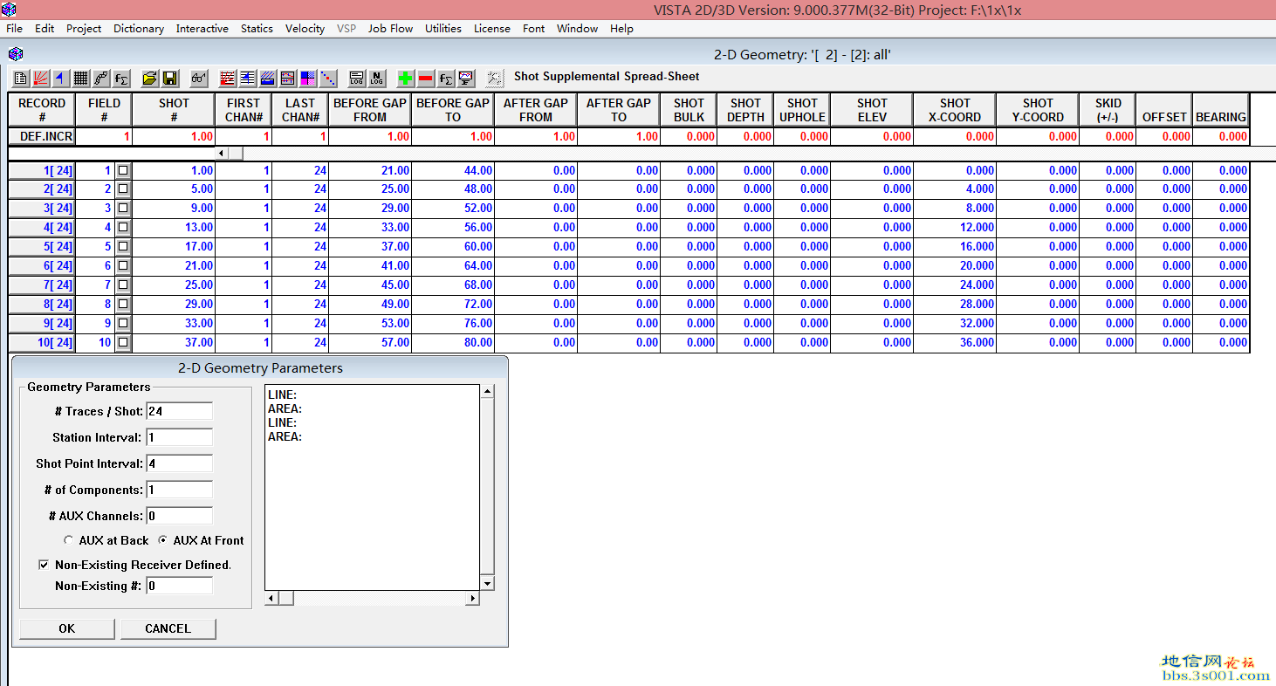Image resolution: width=1276 pixels, height=686 pixels.
Task: Click the first f-sigma formula icon
Action: coord(121,79)
